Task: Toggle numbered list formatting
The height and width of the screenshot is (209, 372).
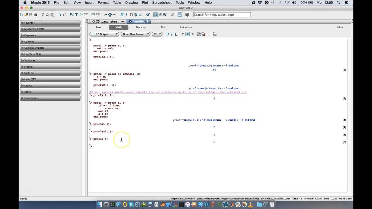Action: [x=215, y=34]
